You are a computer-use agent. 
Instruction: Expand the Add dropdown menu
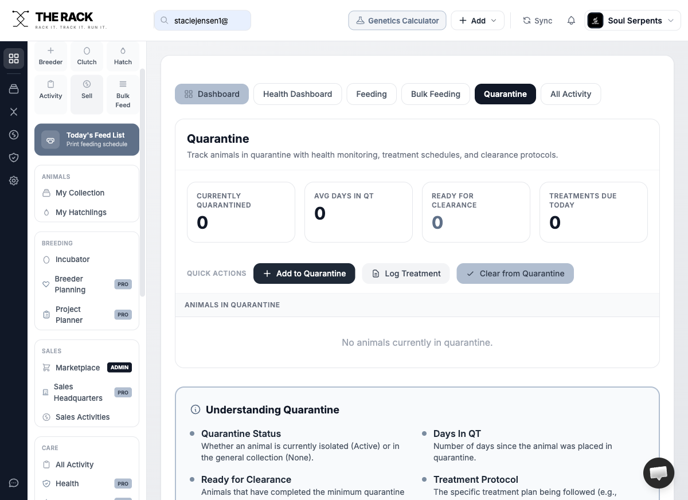[x=478, y=21]
